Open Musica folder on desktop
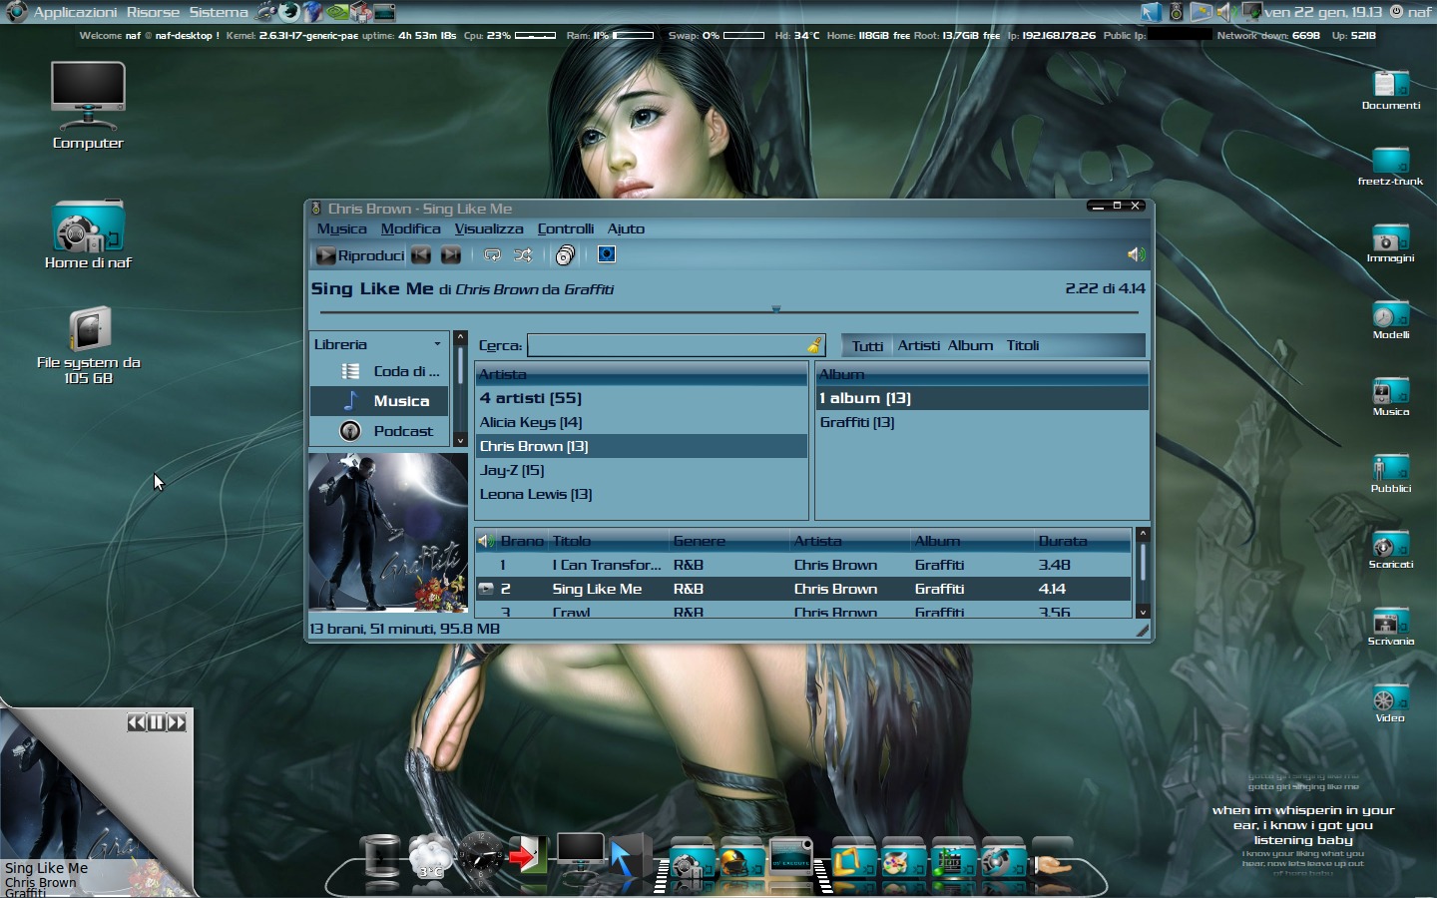 tap(1390, 397)
